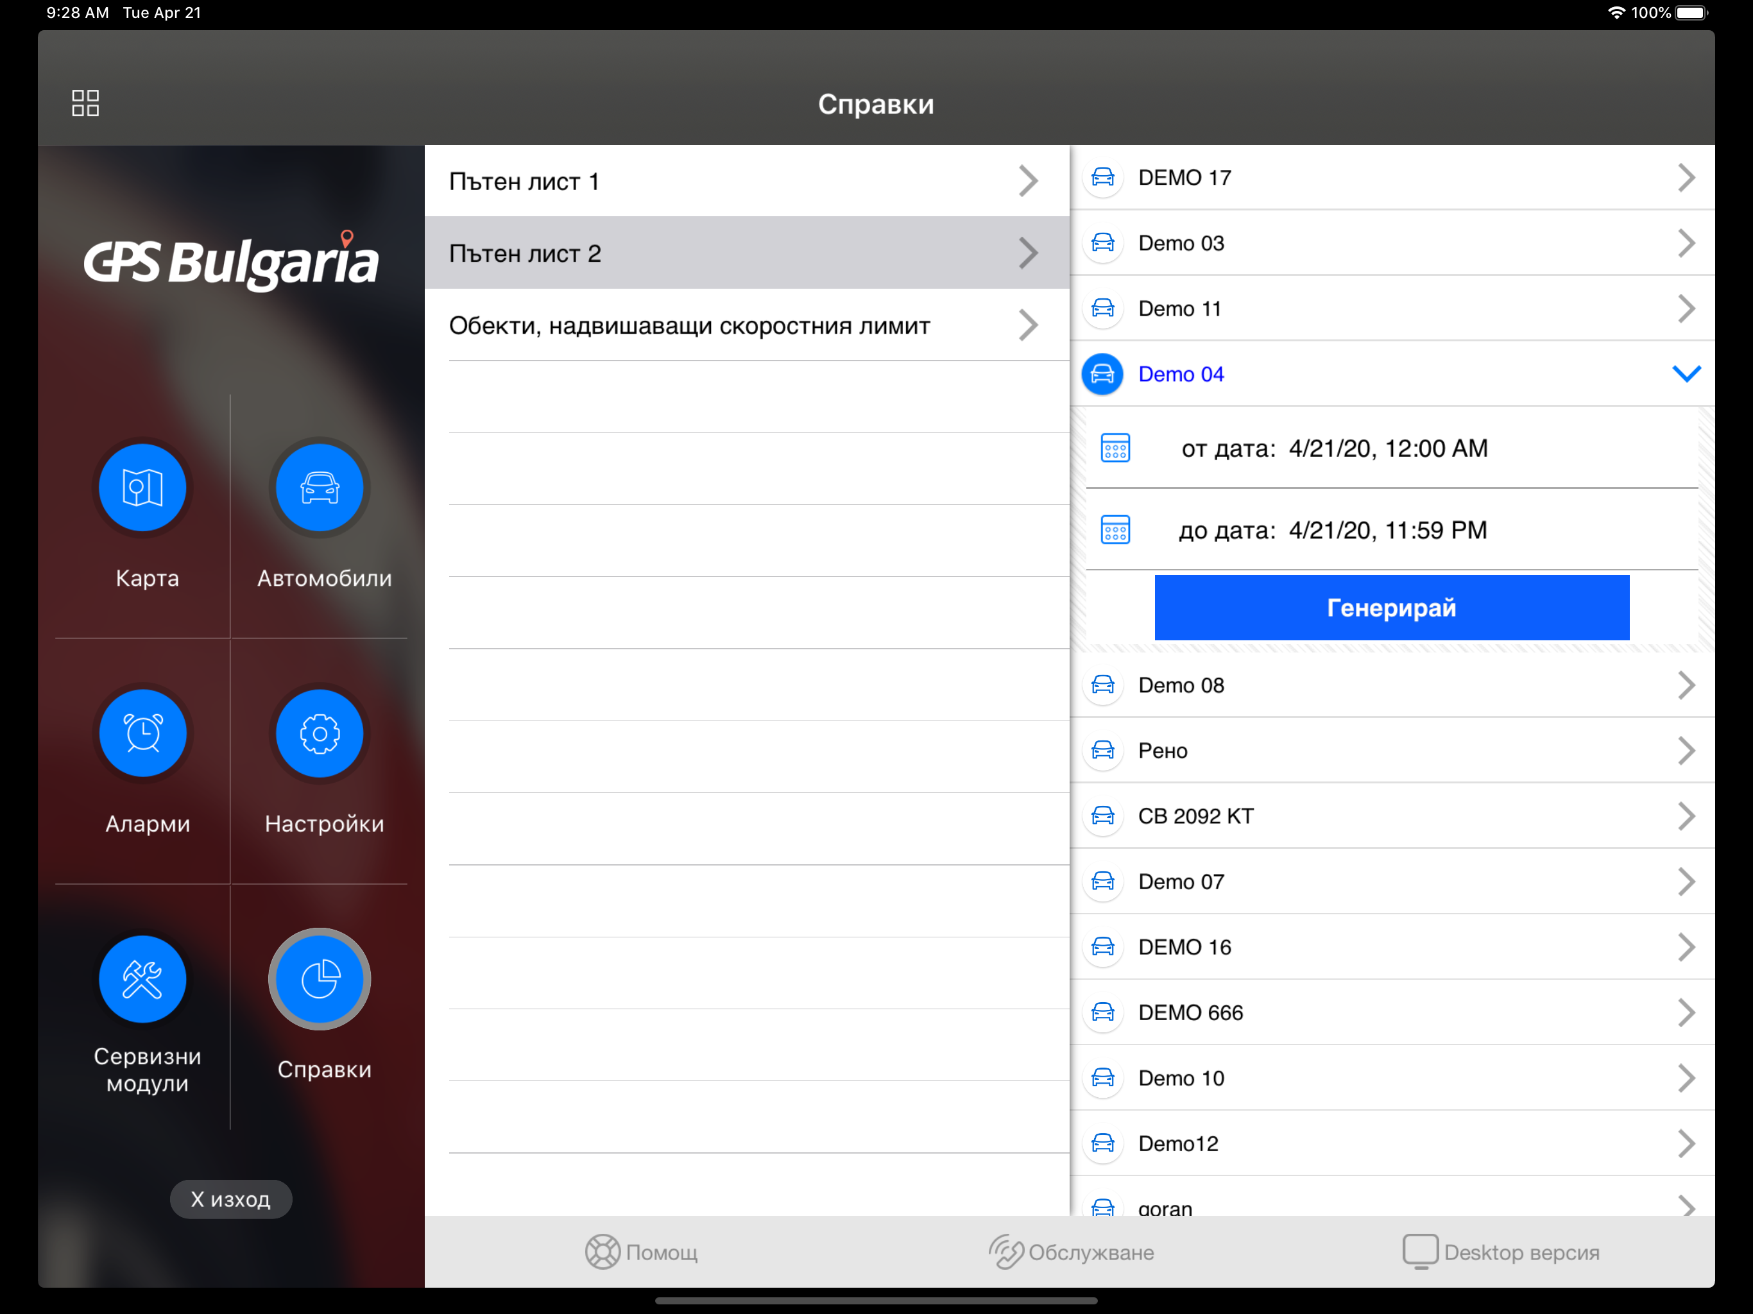The height and width of the screenshot is (1314, 1753).
Task: Edit the от дата 4/21/20, 12:00 AM field
Action: coord(1392,448)
